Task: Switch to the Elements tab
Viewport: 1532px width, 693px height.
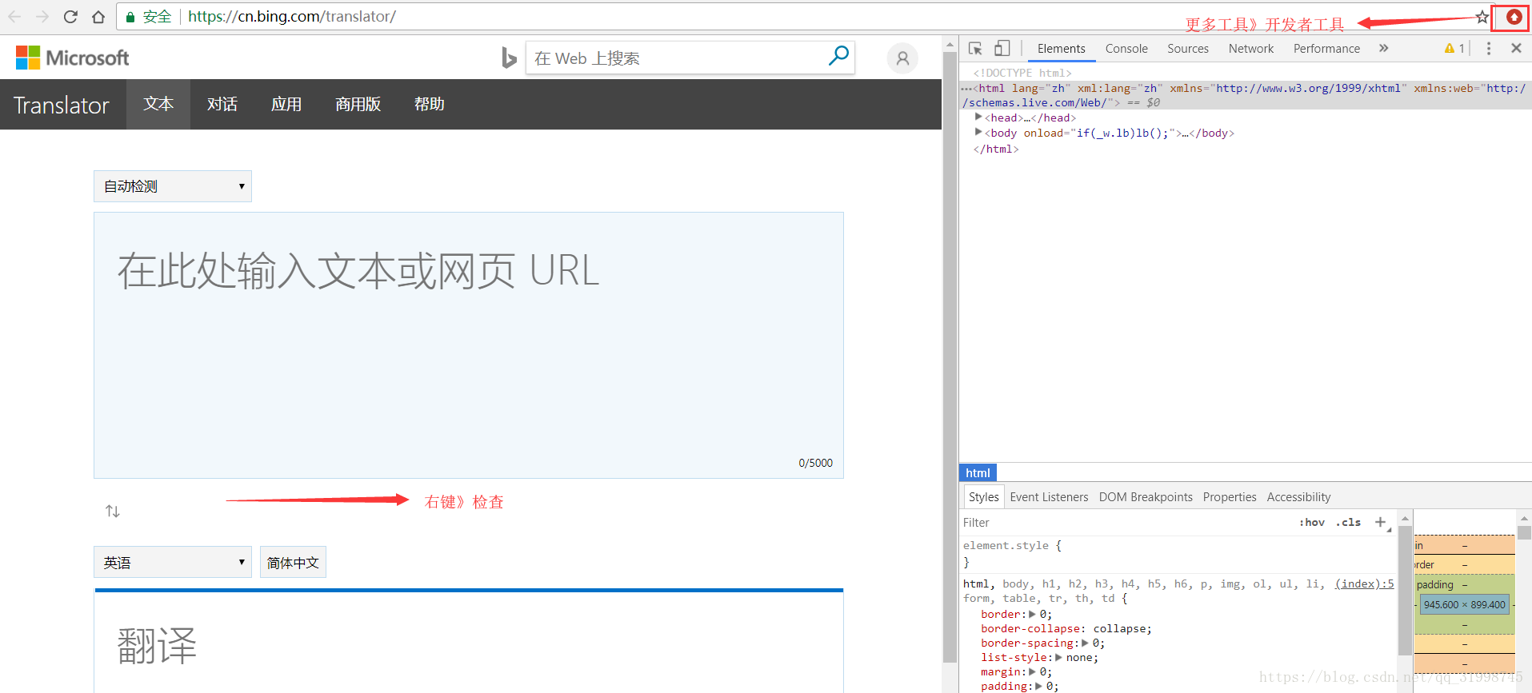Action: [x=1061, y=49]
